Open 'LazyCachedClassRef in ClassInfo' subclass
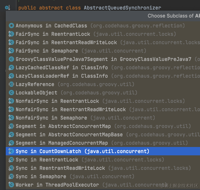The width and height of the screenshot is (200, 190). tap(103, 67)
